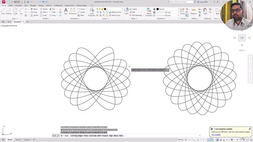This screenshot has height=142, width=253.
Task: Toggle MODEL space button in status bar
Action: click(x=181, y=140)
